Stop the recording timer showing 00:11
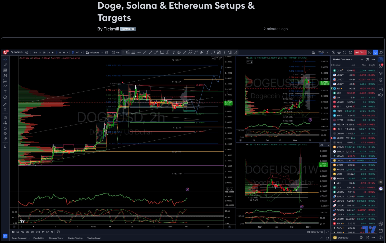The image size is (386, 243). coord(360,52)
